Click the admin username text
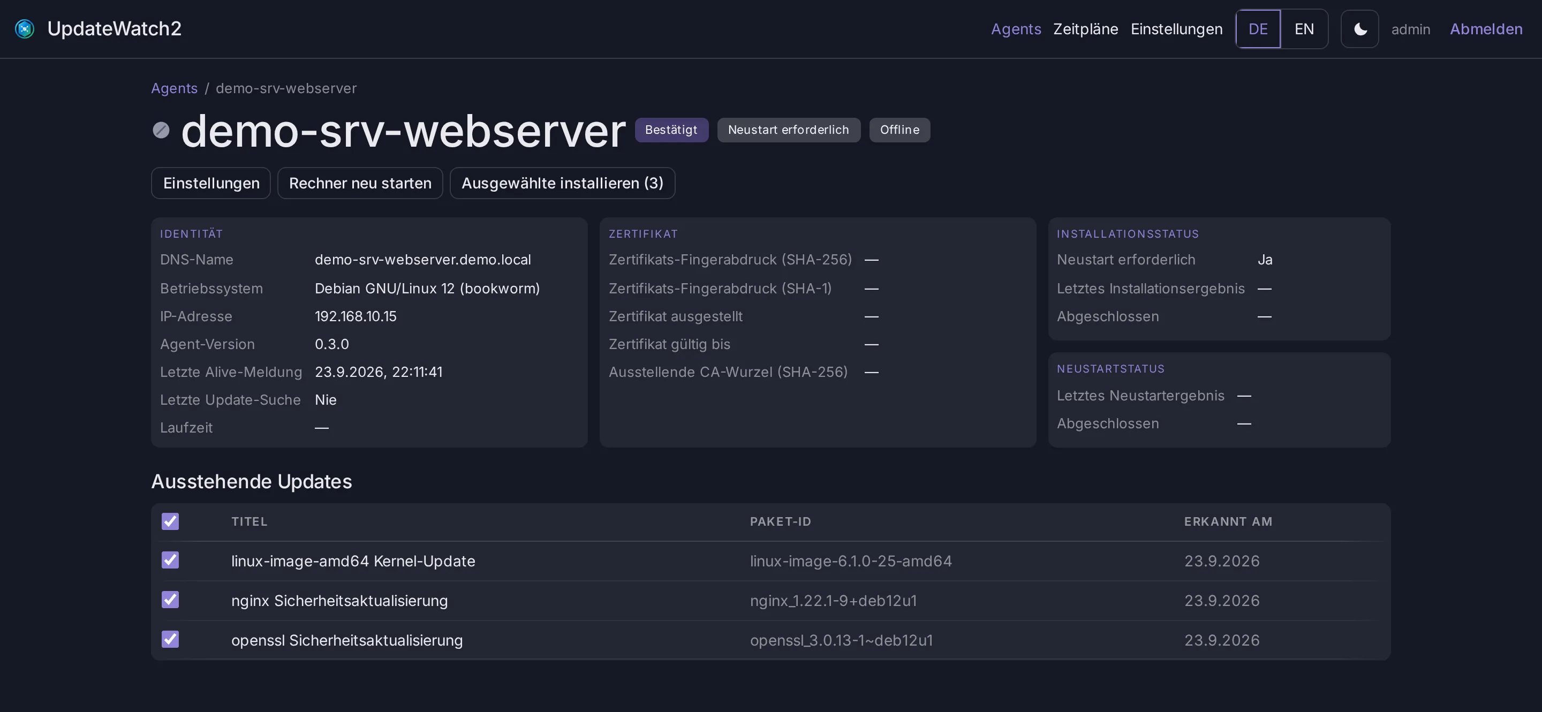Viewport: 1542px width, 712px height. point(1410,29)
